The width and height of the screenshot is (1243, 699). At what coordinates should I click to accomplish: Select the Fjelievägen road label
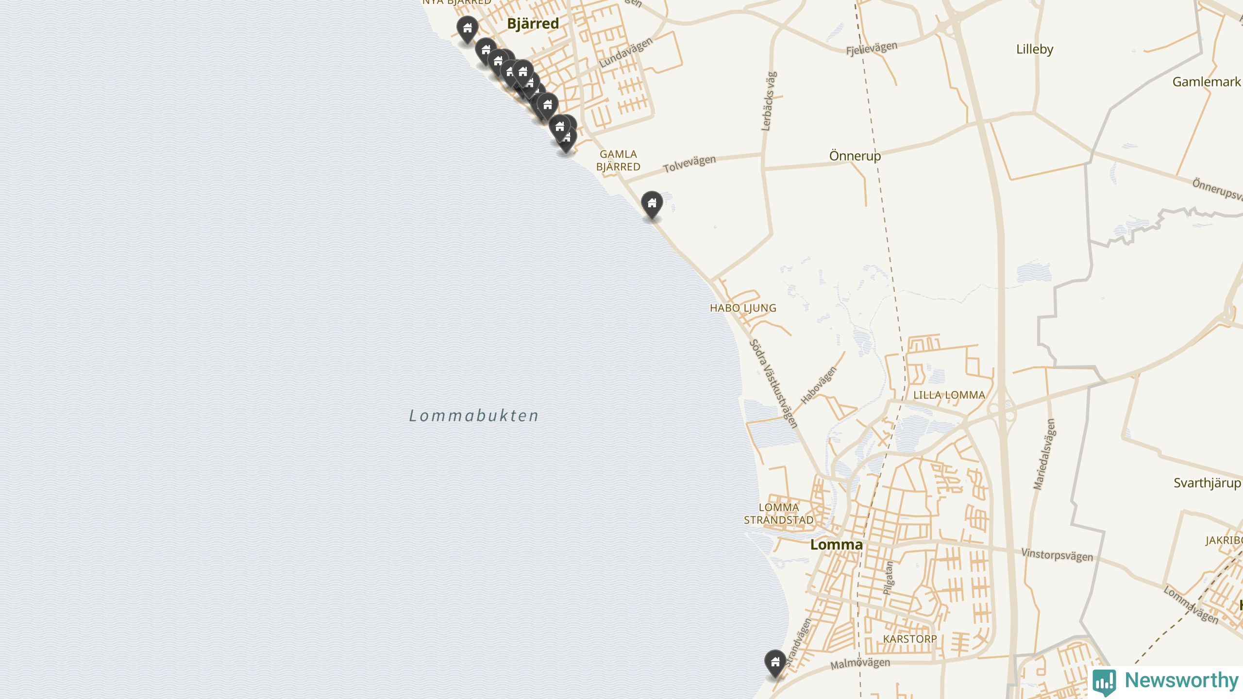coord(872,49)
